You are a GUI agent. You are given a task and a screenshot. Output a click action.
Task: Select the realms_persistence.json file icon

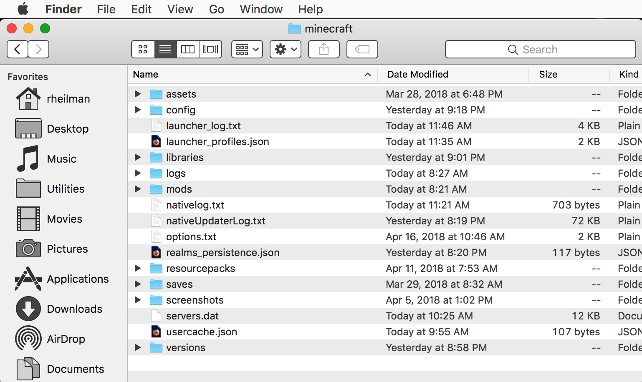click(156, 252)
